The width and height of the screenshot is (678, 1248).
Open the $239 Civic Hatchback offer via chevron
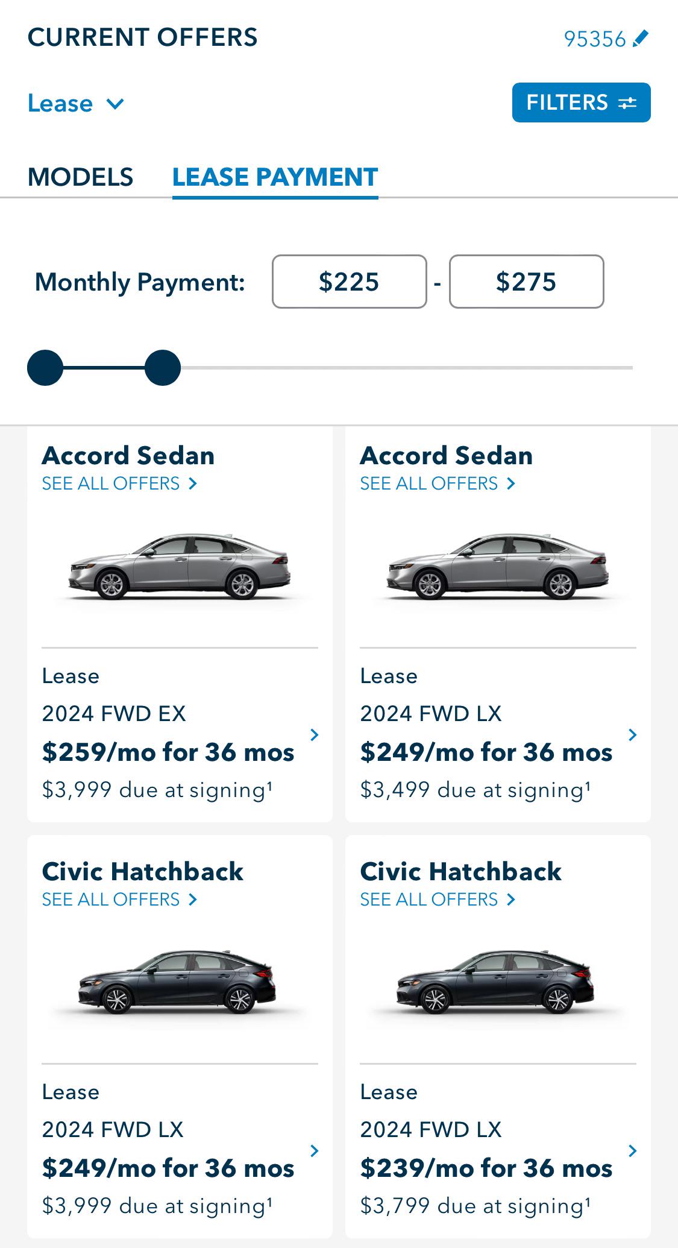[x=632, y=1151]
